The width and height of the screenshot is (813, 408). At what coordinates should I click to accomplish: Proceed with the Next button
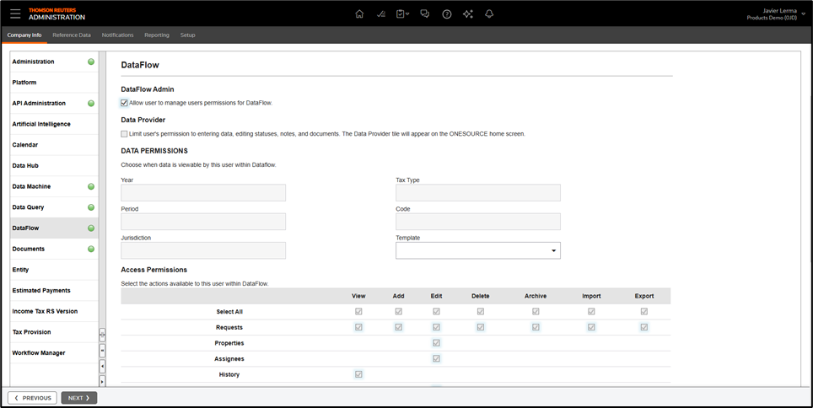coord(78,398)
